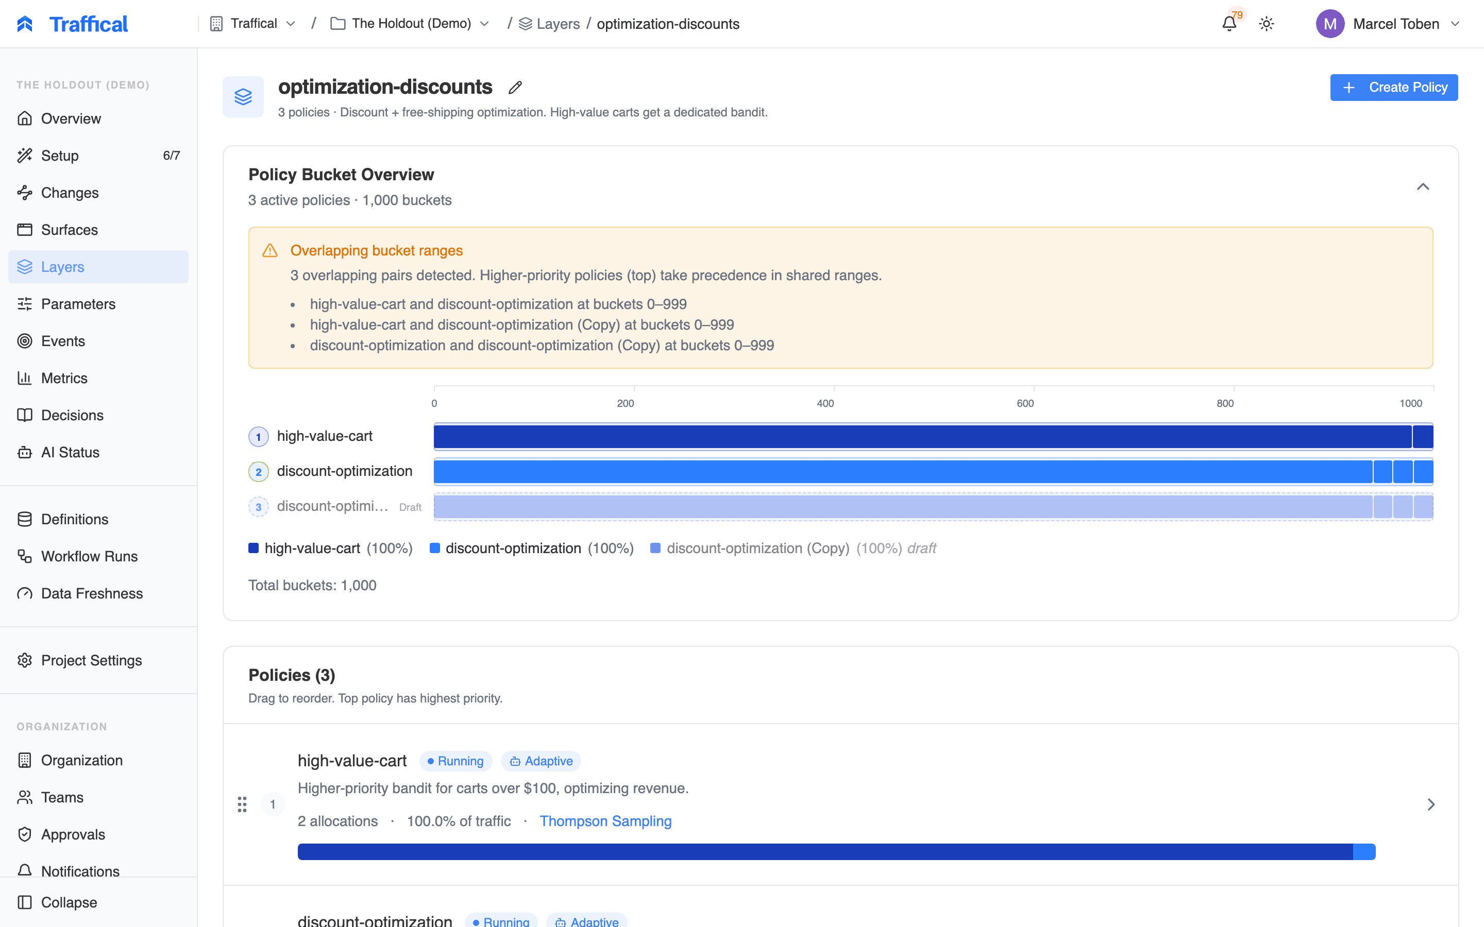Click priority badge 2 for discount-optimization row
Image resolution: width=1484 pixels, height=927 pixels.
[258, 471]
